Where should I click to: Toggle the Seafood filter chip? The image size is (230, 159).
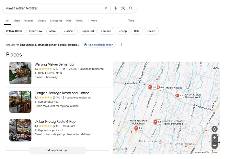point(106,31)
